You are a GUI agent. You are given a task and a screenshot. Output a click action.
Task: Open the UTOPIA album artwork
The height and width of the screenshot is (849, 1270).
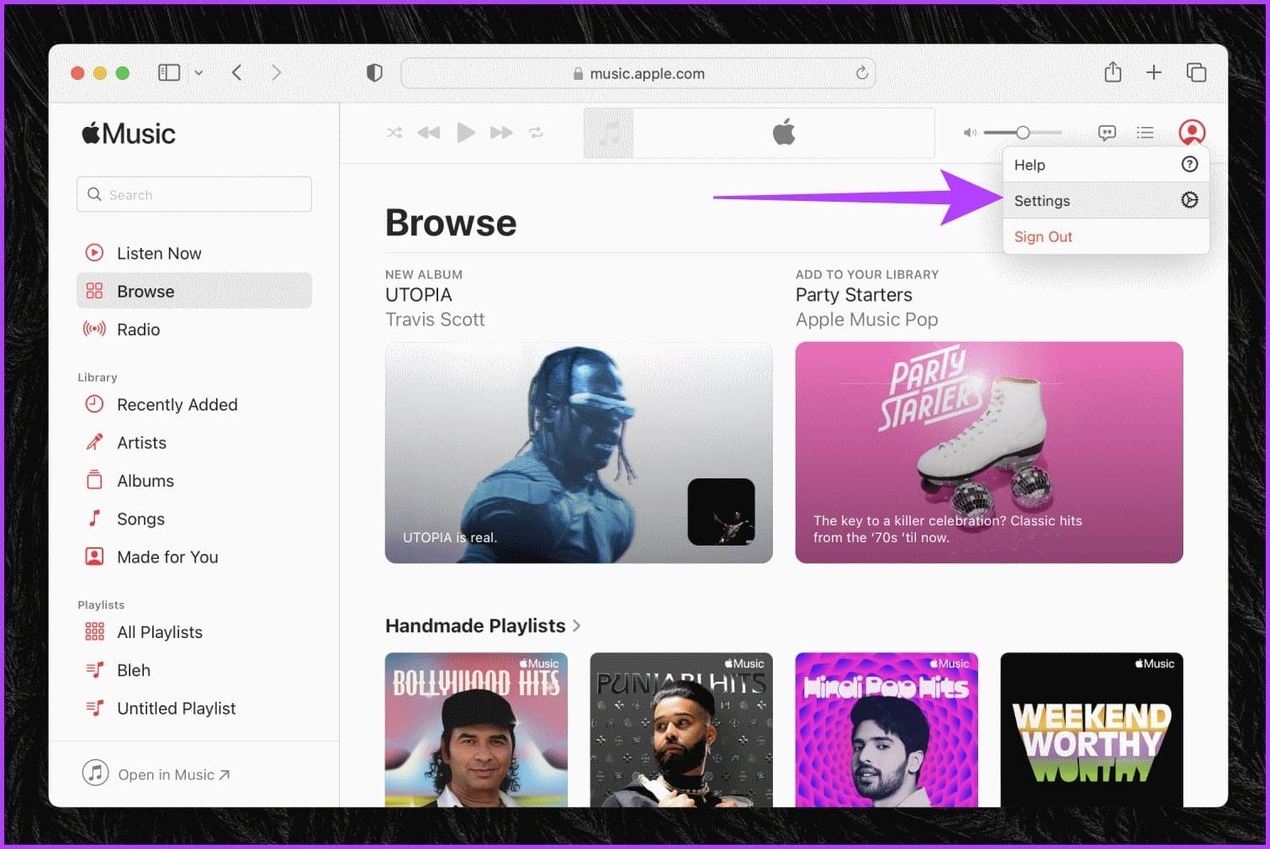tap(579, 452)
